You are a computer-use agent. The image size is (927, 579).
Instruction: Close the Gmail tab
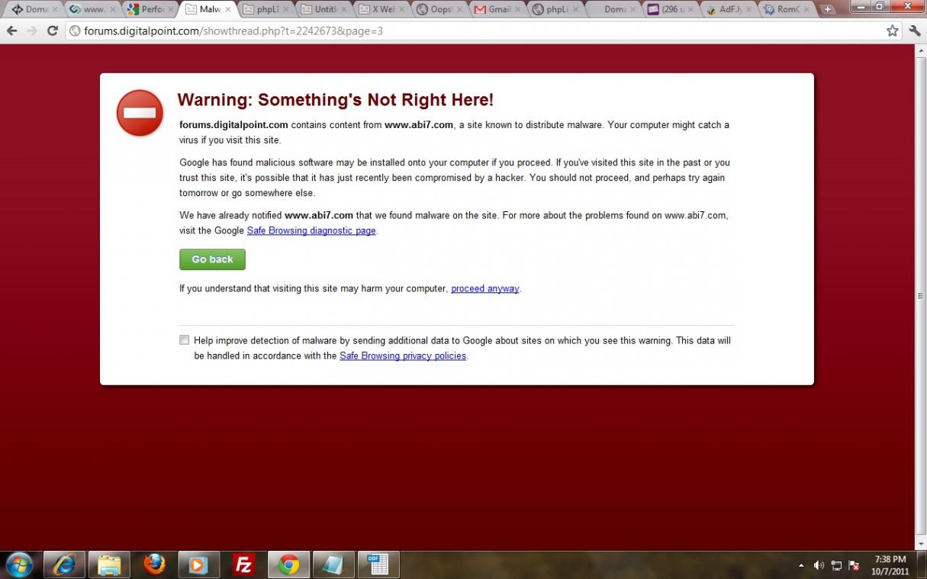point(517,10)
